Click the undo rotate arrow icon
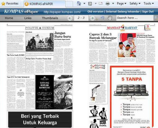This screenshot has width=158, height=128. tap(102, 18)
